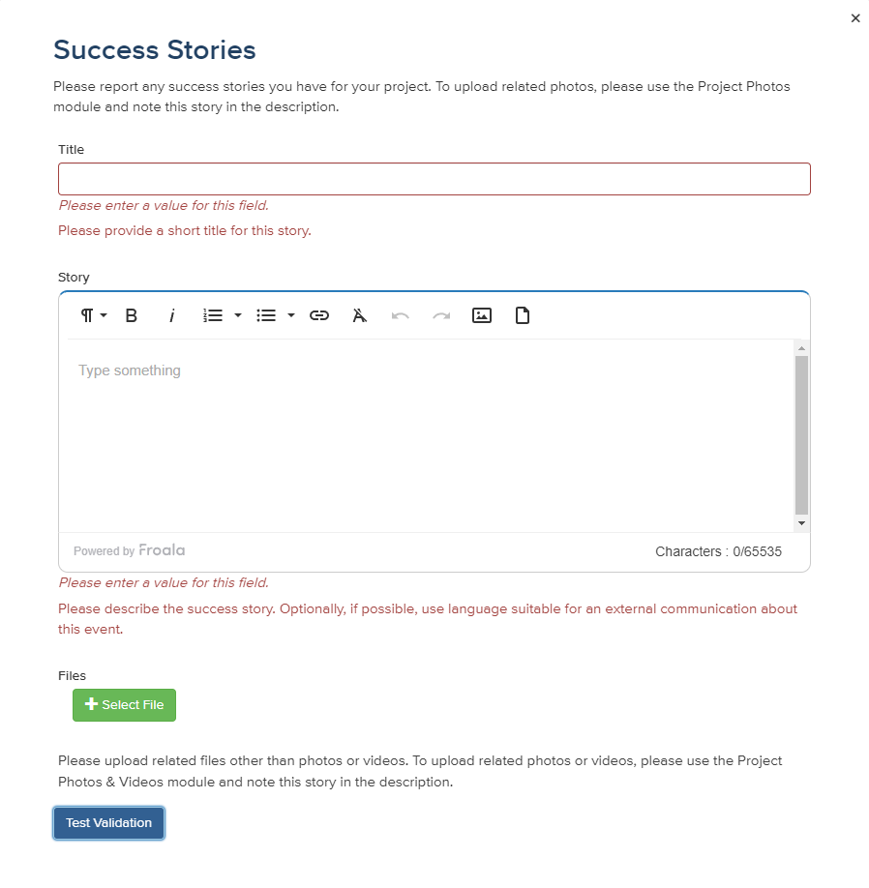Open the Froala link in editor footer
The image size is (869, 888).
tap(162, 550)
